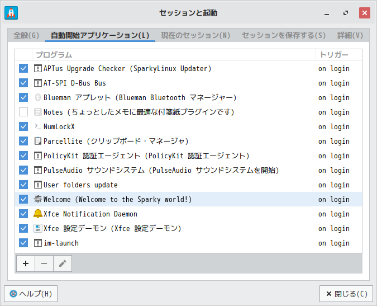377x306 pixels.
Task: Sort by the プログラム column header
Action: (174, 55)
